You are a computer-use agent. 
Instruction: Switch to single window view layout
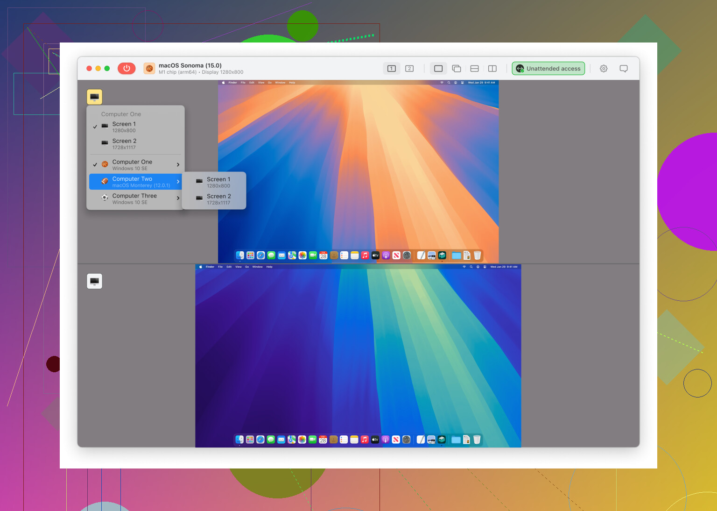(438, 69)
